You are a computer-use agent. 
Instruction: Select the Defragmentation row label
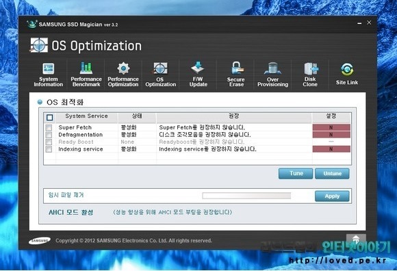(x=81, y=135)
